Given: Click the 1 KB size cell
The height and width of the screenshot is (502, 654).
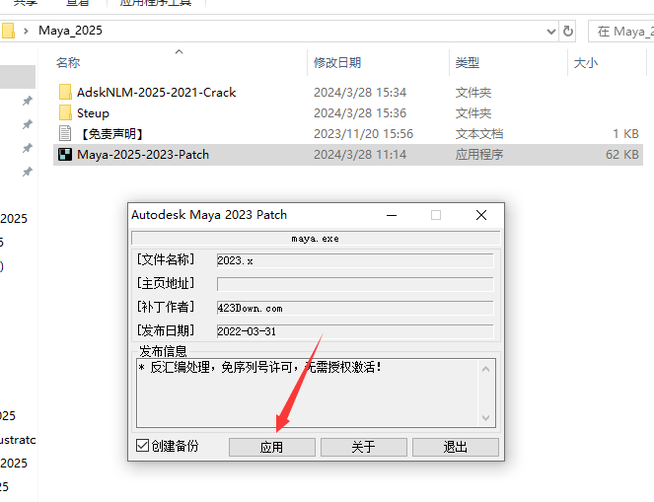Looking at the screenshot, I should point(625,134).
